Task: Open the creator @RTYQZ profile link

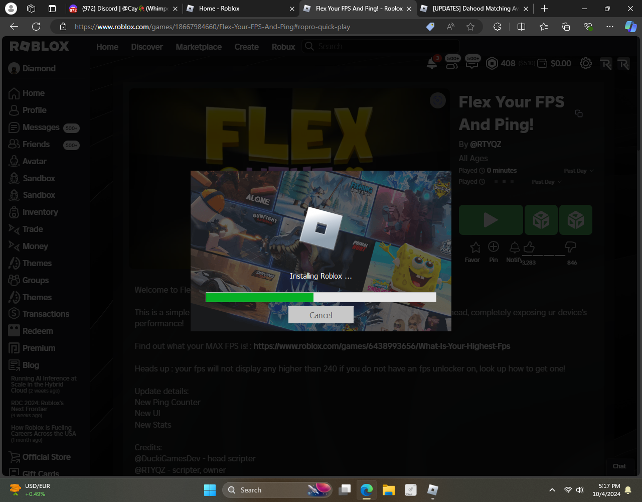Action: 486,145
